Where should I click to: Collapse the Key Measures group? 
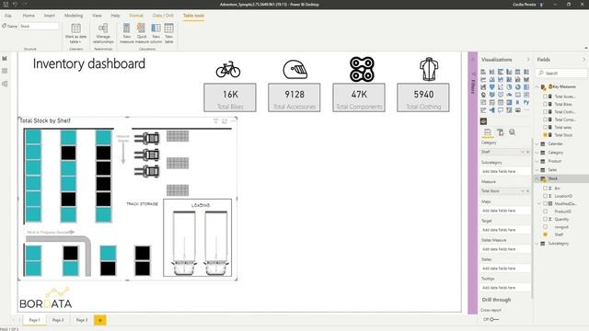[x=537, y=86]
